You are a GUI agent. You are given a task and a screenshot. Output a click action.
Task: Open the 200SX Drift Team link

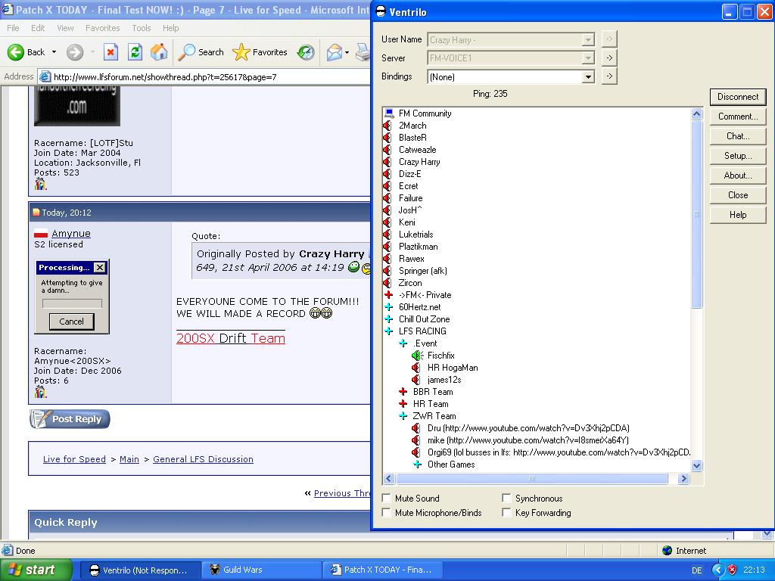coord(231,338)
